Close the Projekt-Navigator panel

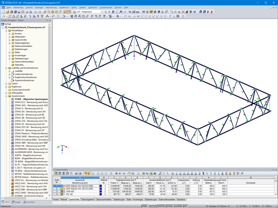click(x=50, y=20)
